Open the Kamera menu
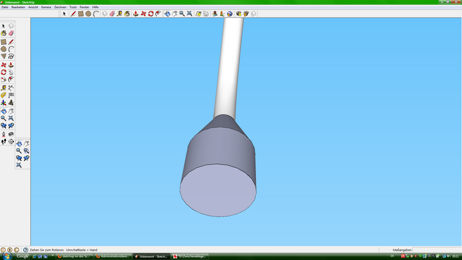This screenshot has height=260, width=462. pyautogui.click(x=46, y=7)
